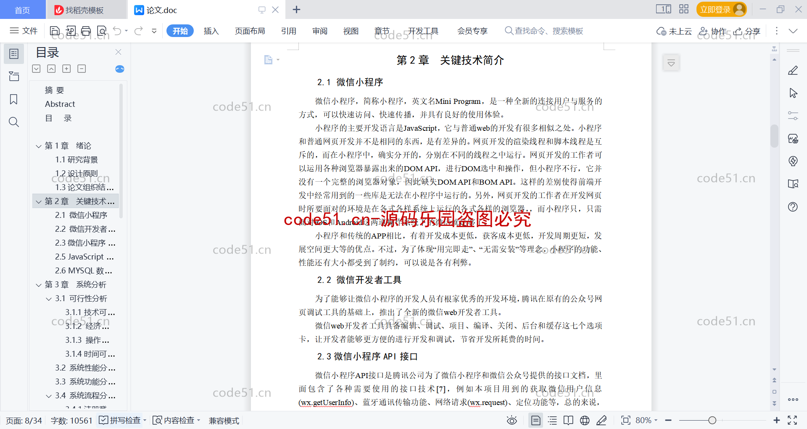This screenshot has height=429, width=807.
Task: Collapse 第1章 绪论 in outline
Action: tap(39, 146)
